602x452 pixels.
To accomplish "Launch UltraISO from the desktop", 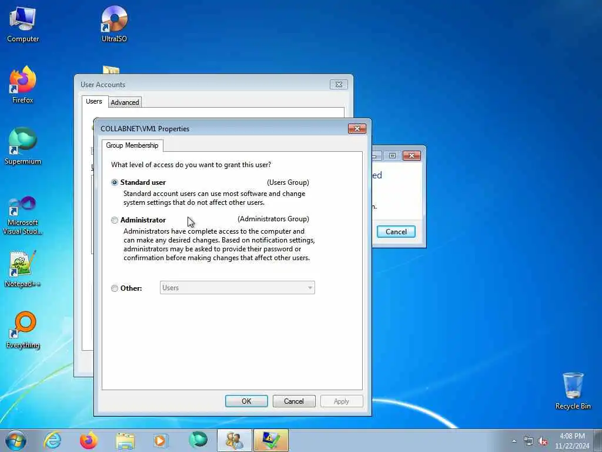I will (114, 24).
